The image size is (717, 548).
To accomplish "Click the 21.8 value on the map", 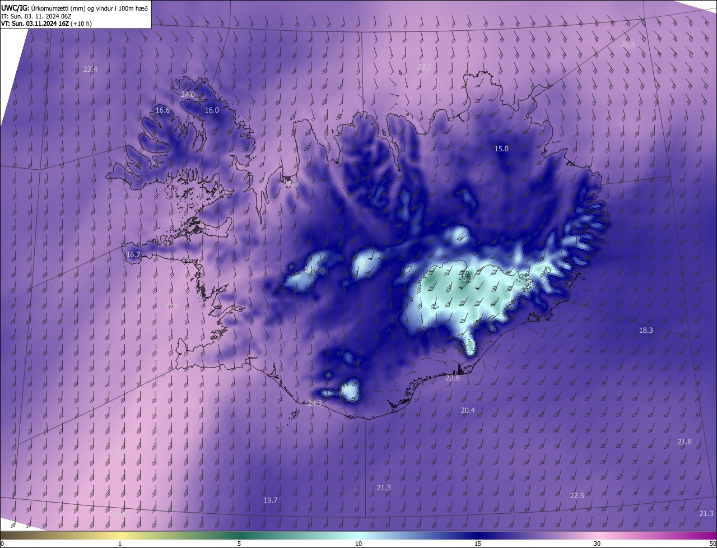I will 685,442.
